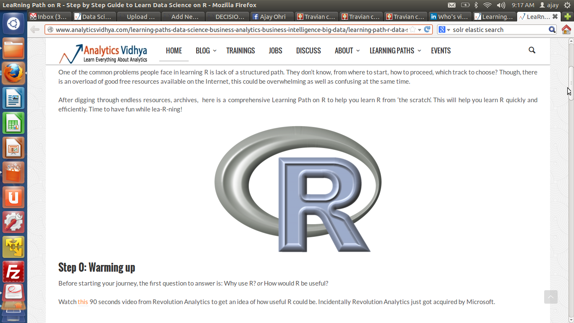The image size is (574, 323).
Task: Open Ubuntu Software Center from the launcher
Action: 13,172
